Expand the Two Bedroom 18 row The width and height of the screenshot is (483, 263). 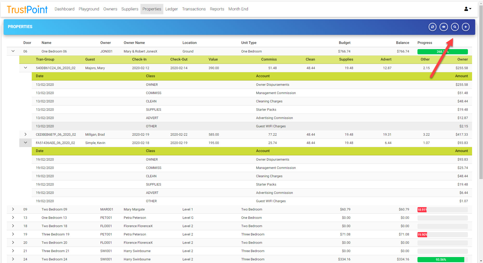click(13, 226)
